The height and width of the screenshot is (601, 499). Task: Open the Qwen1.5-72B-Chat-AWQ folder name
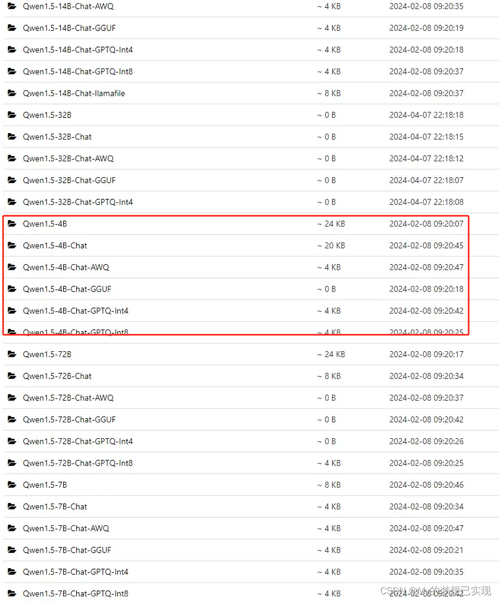coord(68,398)
